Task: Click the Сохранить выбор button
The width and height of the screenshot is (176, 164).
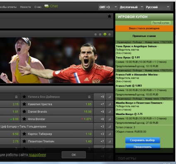Action: (142, 140)
